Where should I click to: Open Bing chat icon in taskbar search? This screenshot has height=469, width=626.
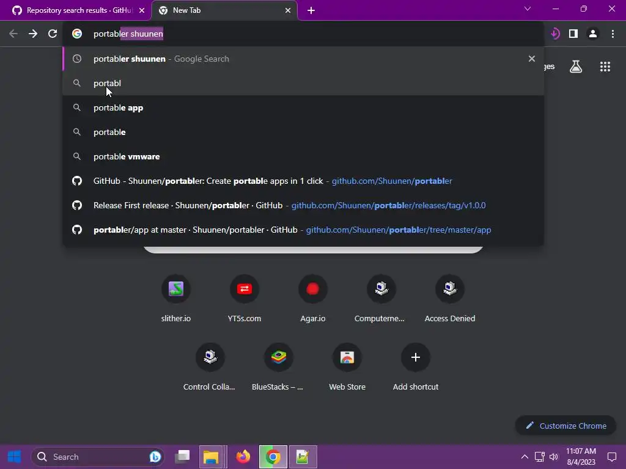tap(155, 457)
